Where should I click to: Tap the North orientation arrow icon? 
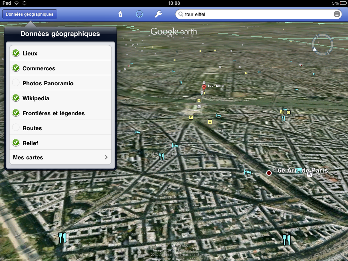click(x=120, y=14)
